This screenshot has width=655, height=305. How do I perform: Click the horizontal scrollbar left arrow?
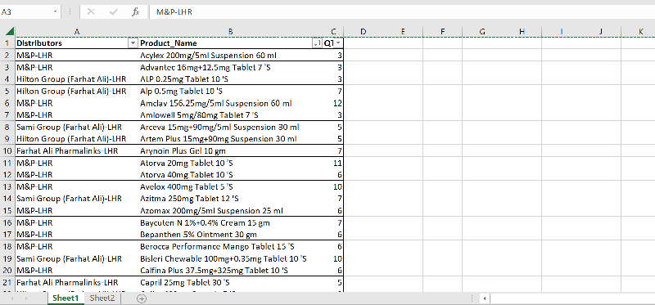tap(485, 298)
